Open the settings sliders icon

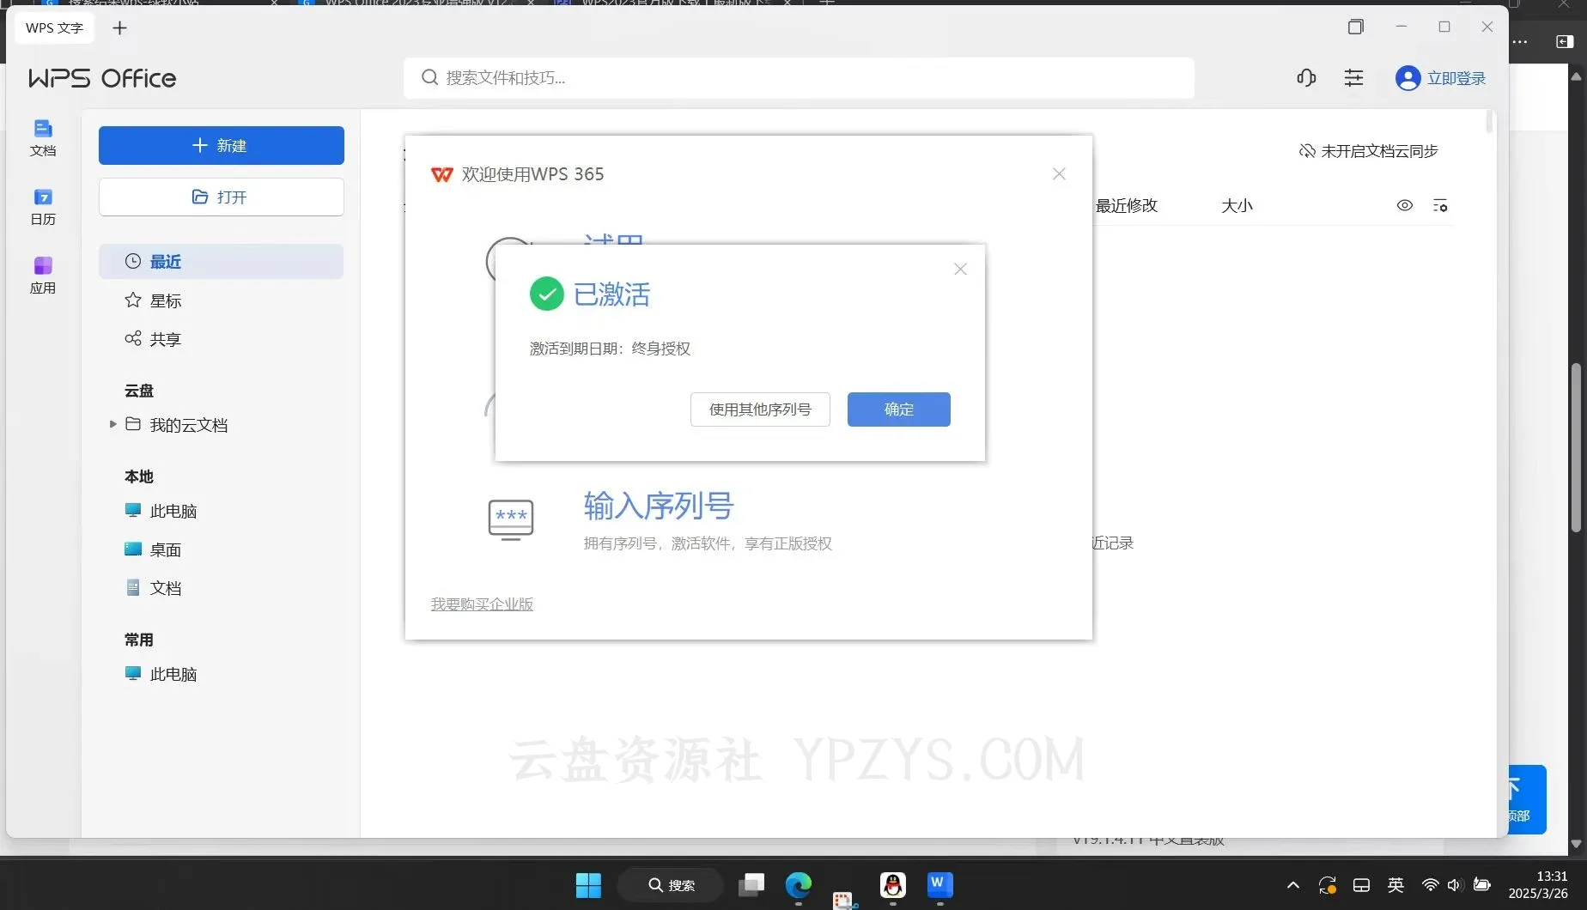[x=1353, y=78]
